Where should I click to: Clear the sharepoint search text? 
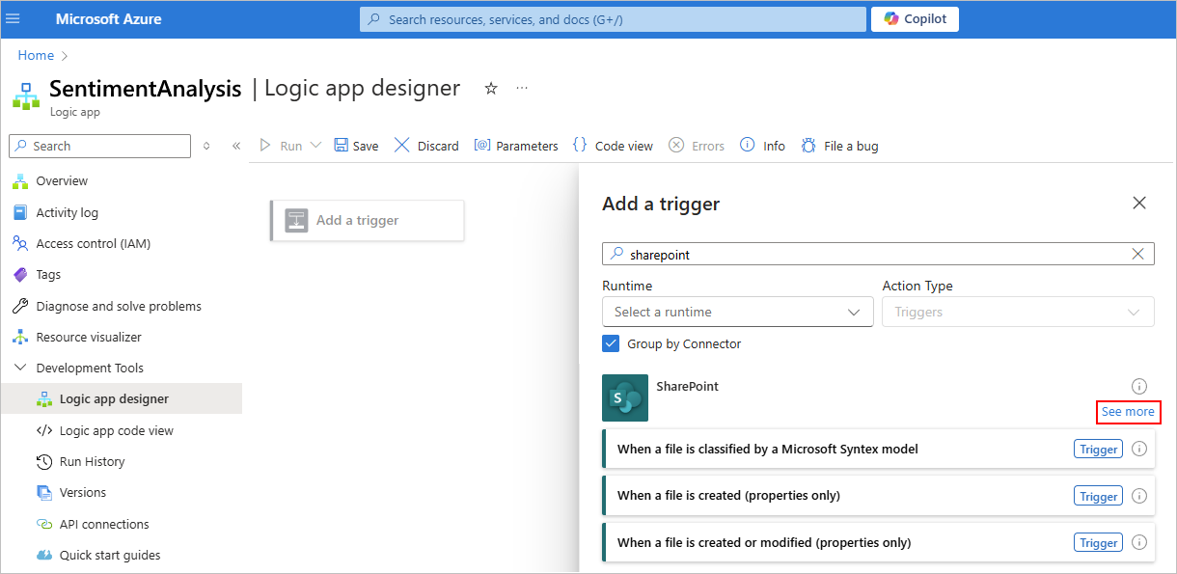click(1137, 254)
